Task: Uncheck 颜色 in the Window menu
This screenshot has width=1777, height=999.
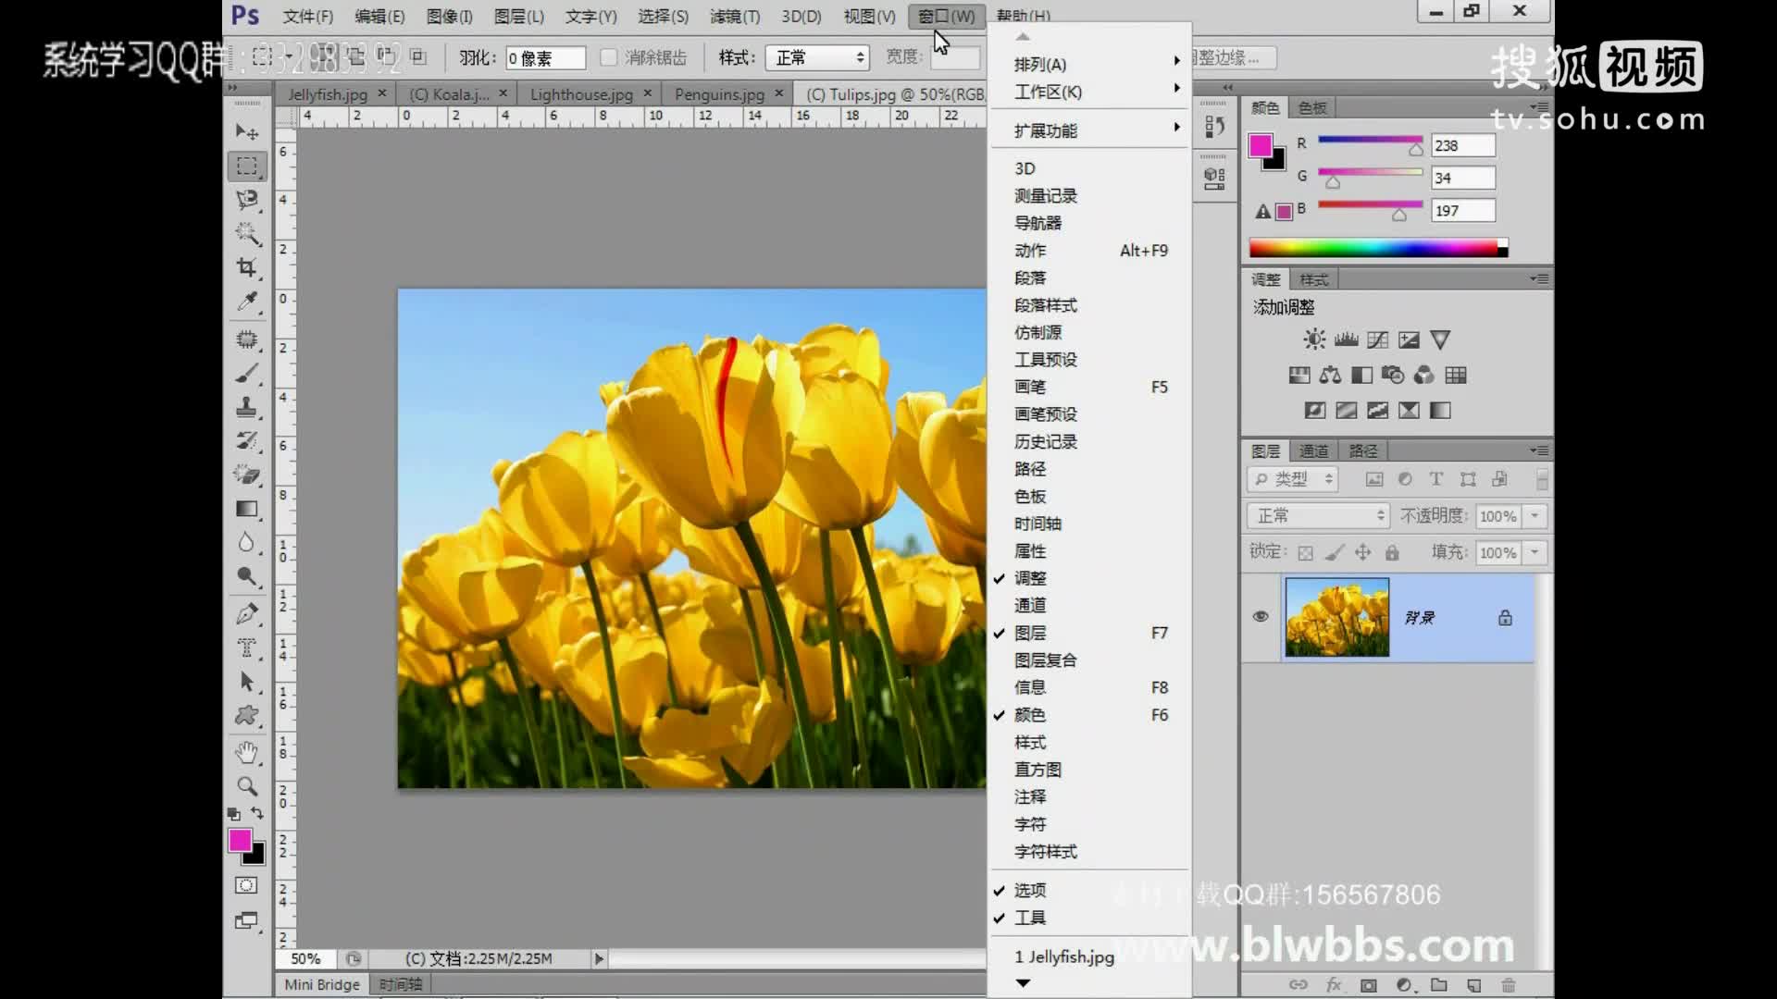Action: pos(1089,715)
